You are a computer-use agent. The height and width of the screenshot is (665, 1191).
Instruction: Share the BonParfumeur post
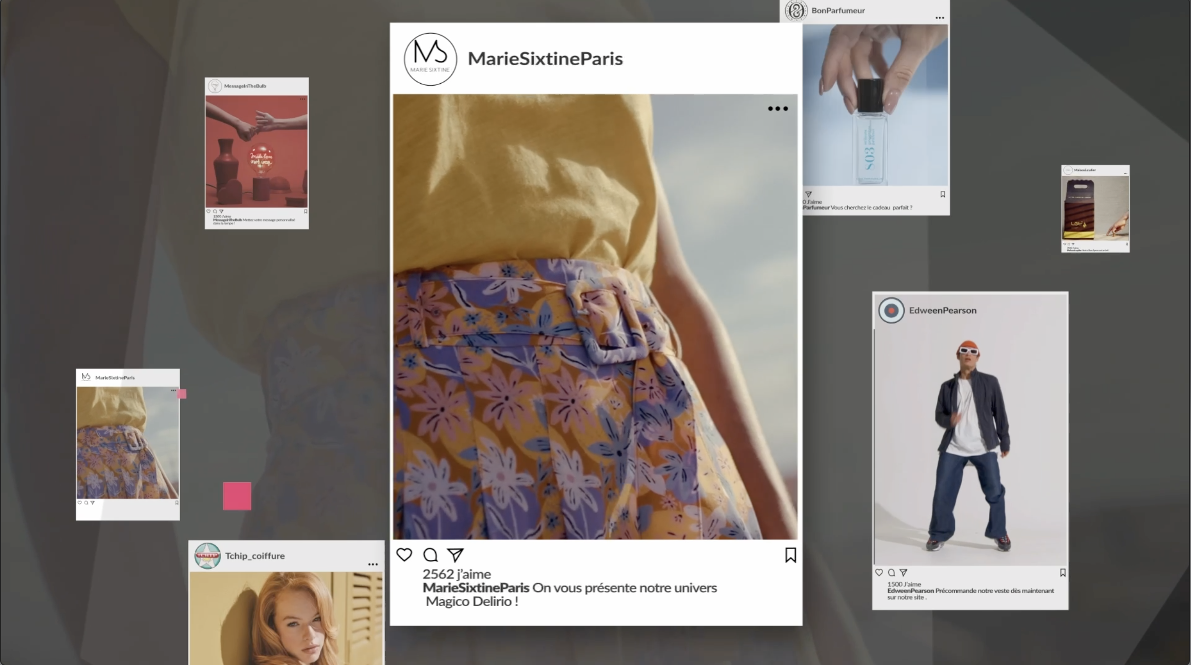point(808,194)
